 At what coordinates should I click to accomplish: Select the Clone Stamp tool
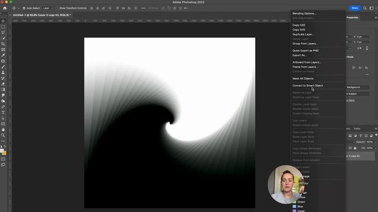[3, 72]
